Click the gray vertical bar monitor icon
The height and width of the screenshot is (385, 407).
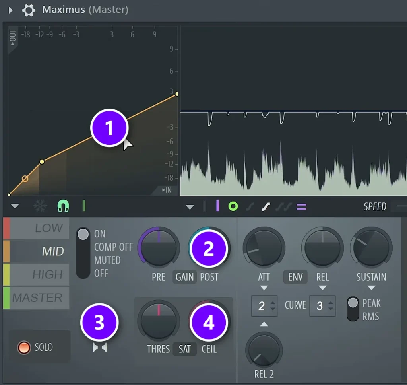pos(205,206)
